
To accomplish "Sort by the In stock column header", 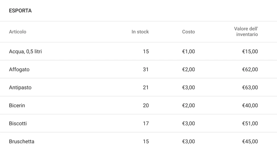I will [140, 32].
